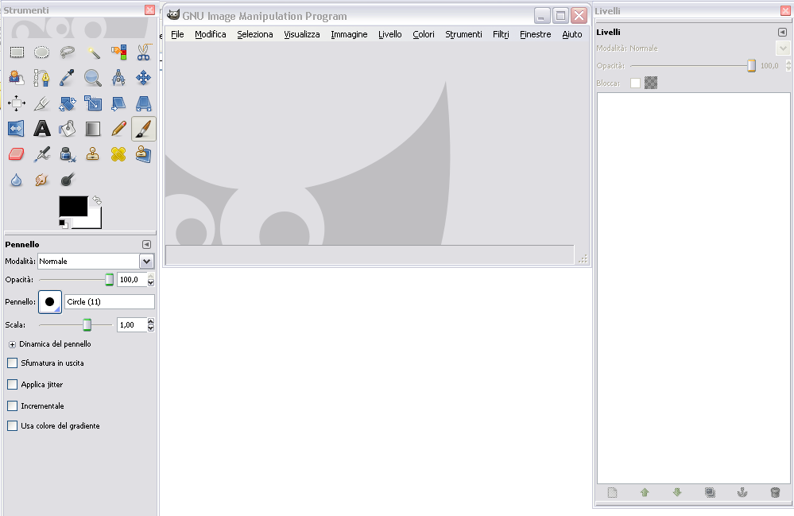Toggle the alpha channel lock in Livelli

651,83
